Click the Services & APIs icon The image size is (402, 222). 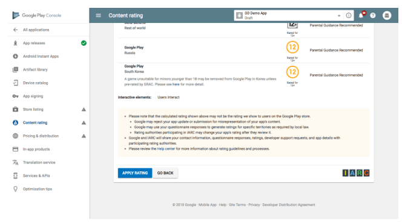point(15,176)
